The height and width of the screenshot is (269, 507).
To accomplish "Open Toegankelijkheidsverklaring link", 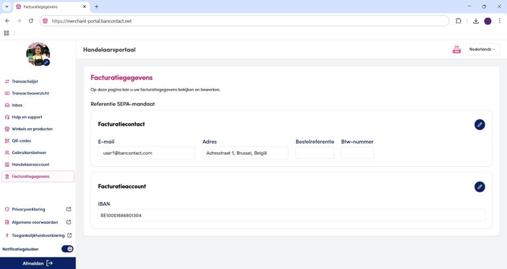I will click(x=38, y=235).
